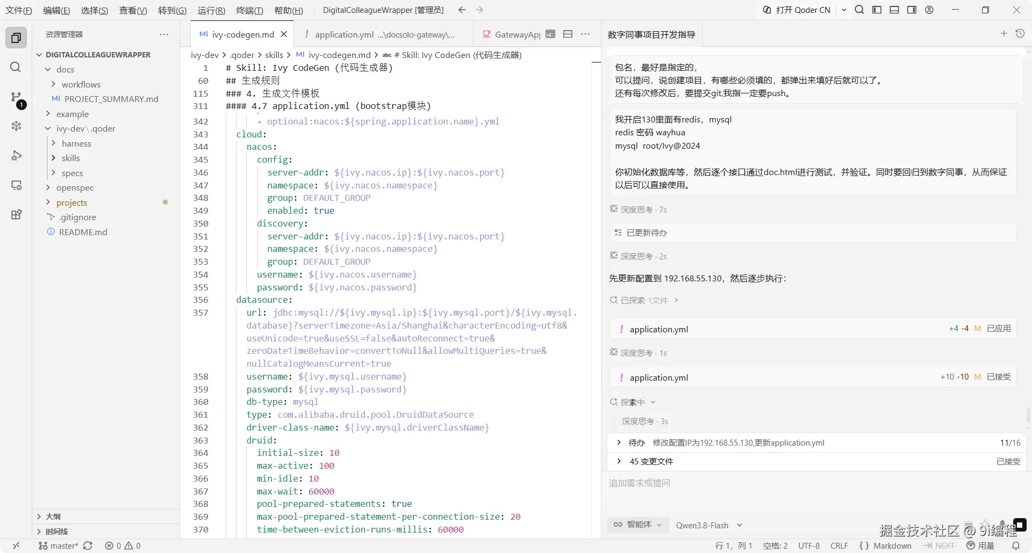Viewport: 1032px width, 553px height.
Task: Go back with the navigation arrow
Action: click(462, 10)
